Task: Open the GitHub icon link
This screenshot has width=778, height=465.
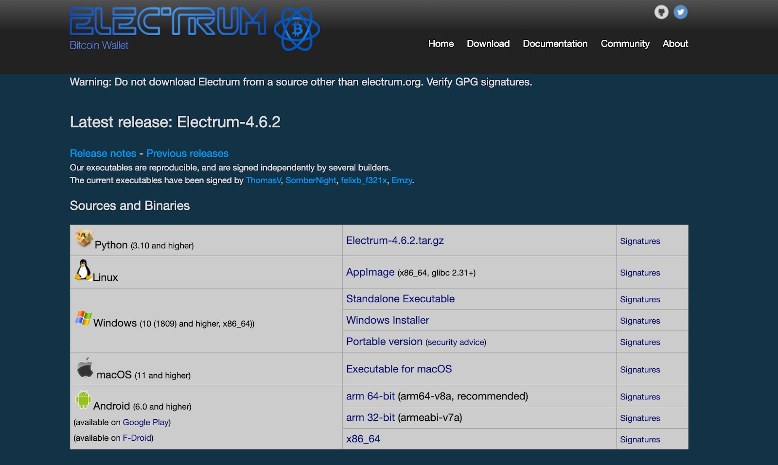Action: 661,12
